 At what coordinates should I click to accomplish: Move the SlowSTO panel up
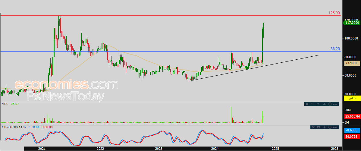pyautogui.click(x=325, y=127)
